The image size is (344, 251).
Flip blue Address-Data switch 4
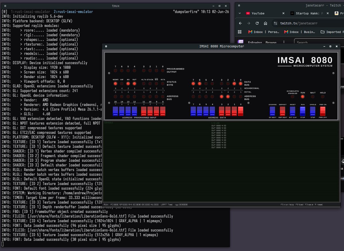coord(212,111)
